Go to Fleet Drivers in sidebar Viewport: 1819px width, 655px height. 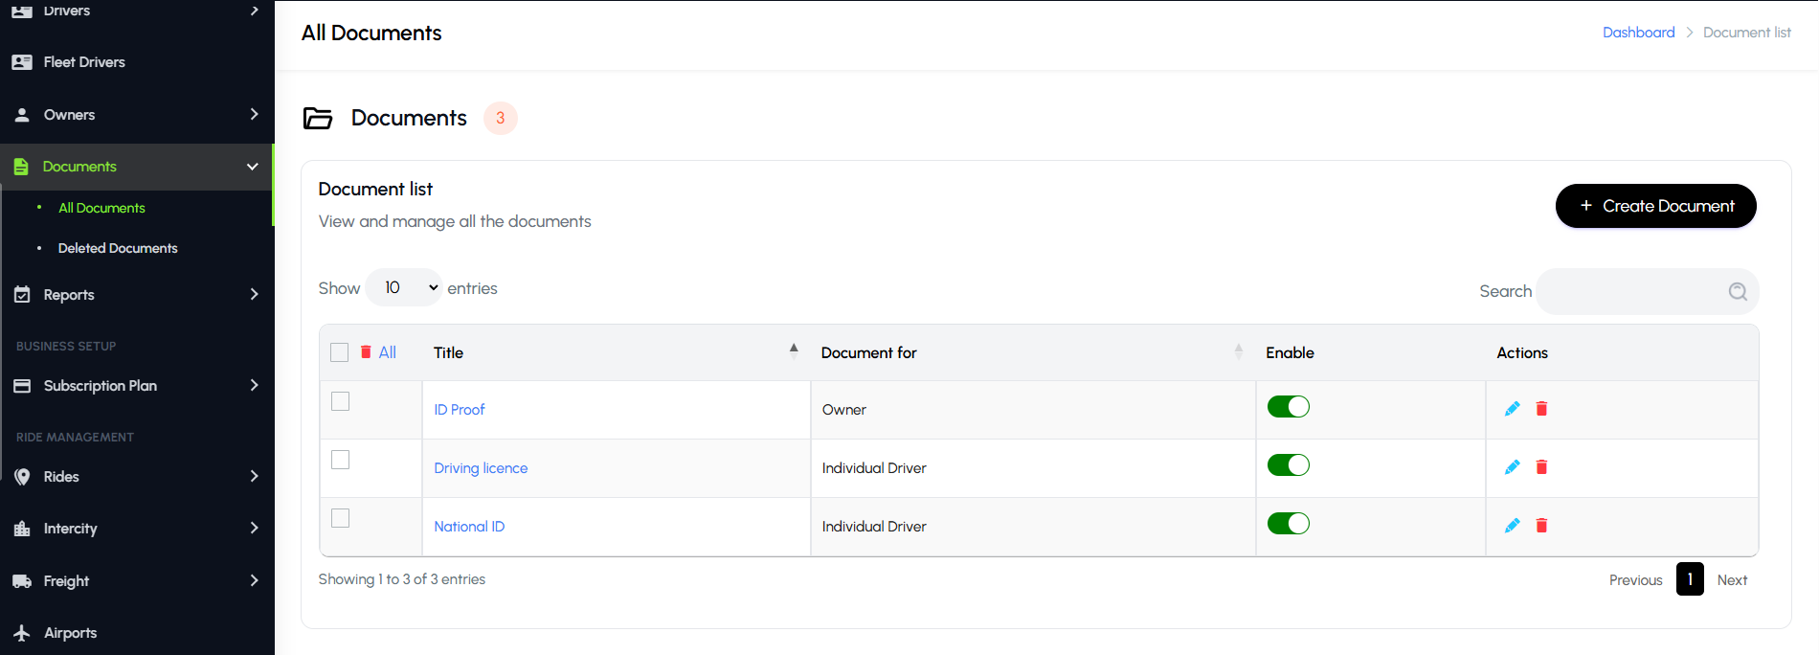pyautogui.click(x=84, y=62)
